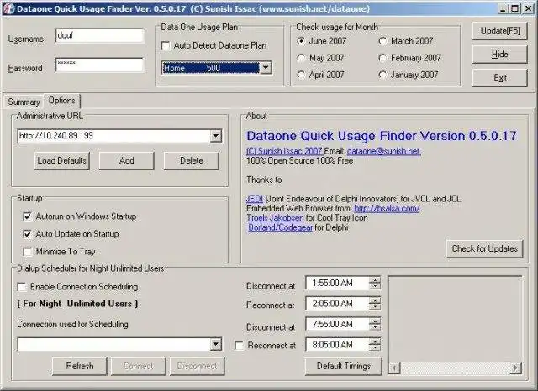Click right arrow of log box scrollbar
Viewport: 538px width, 391px height.
tap(515, 368)
